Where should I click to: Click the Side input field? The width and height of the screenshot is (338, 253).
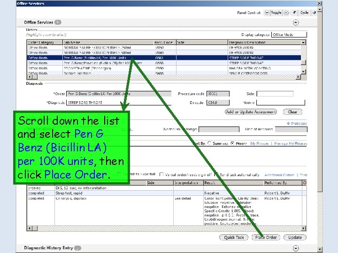(275, 94)
